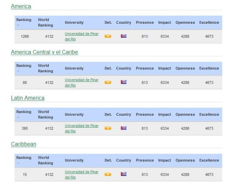Open America Central y el Caribe heading link
The image size is (230, 184).
pyautogui.click(x=44, y=52)
